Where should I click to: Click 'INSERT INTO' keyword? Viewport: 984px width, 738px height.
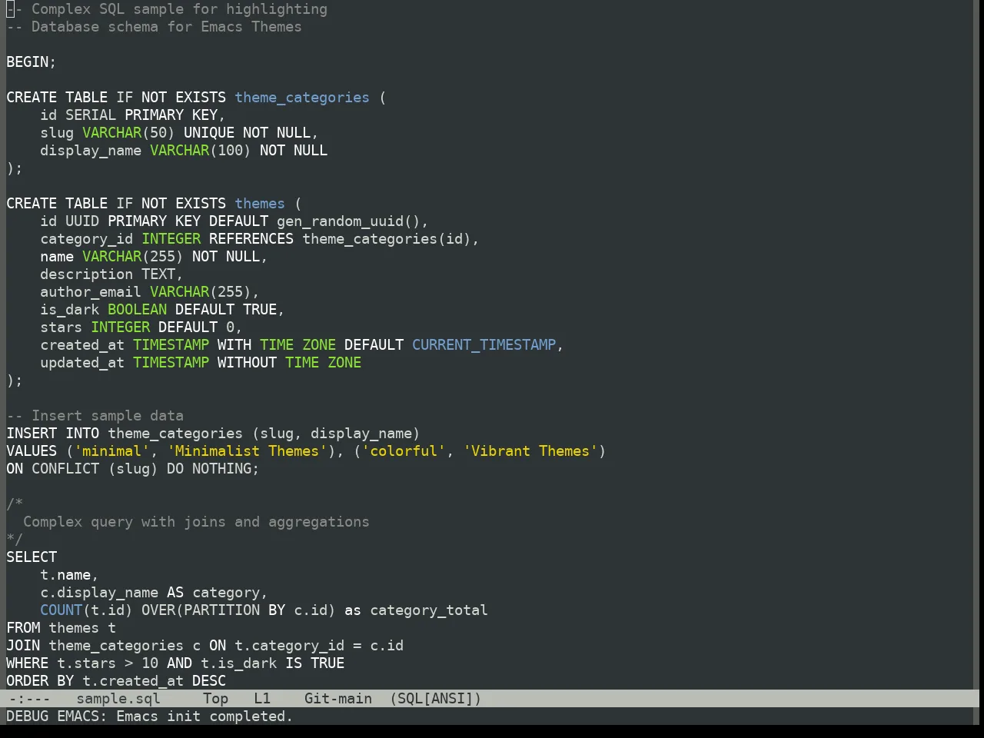[x=53, y=434]
